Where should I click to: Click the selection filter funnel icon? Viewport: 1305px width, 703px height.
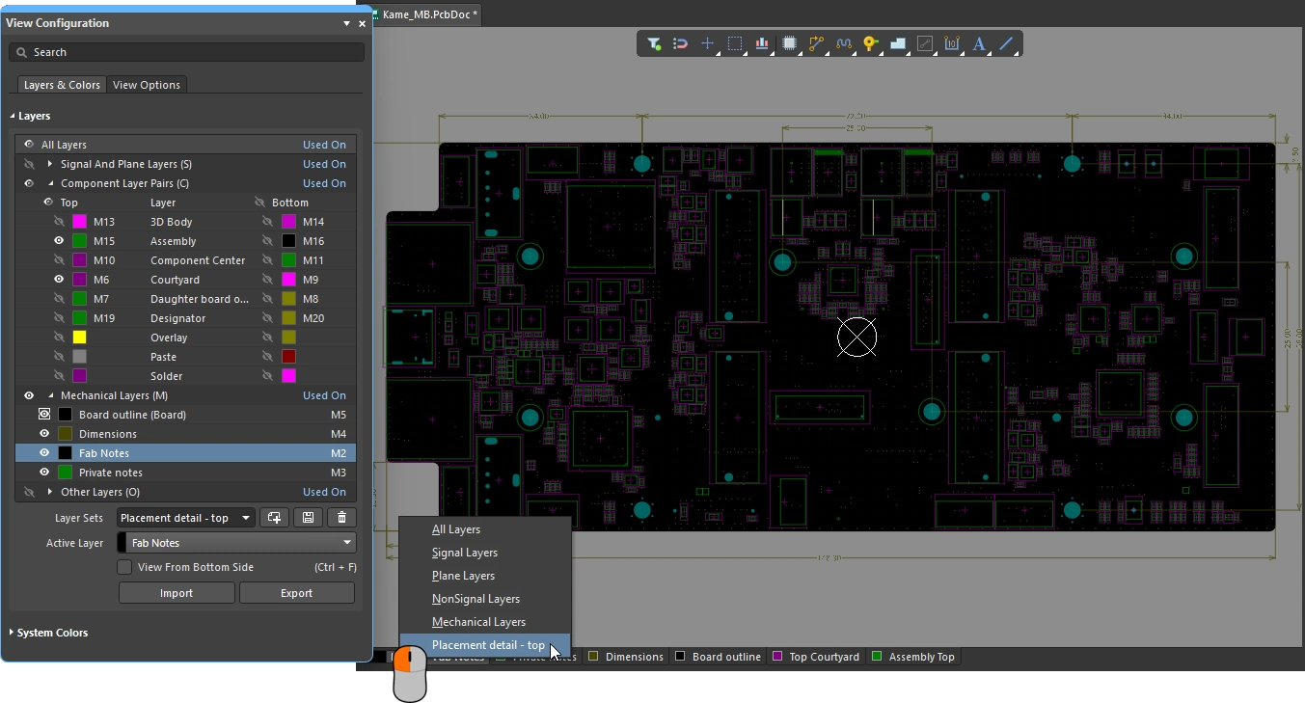[654, 43]
